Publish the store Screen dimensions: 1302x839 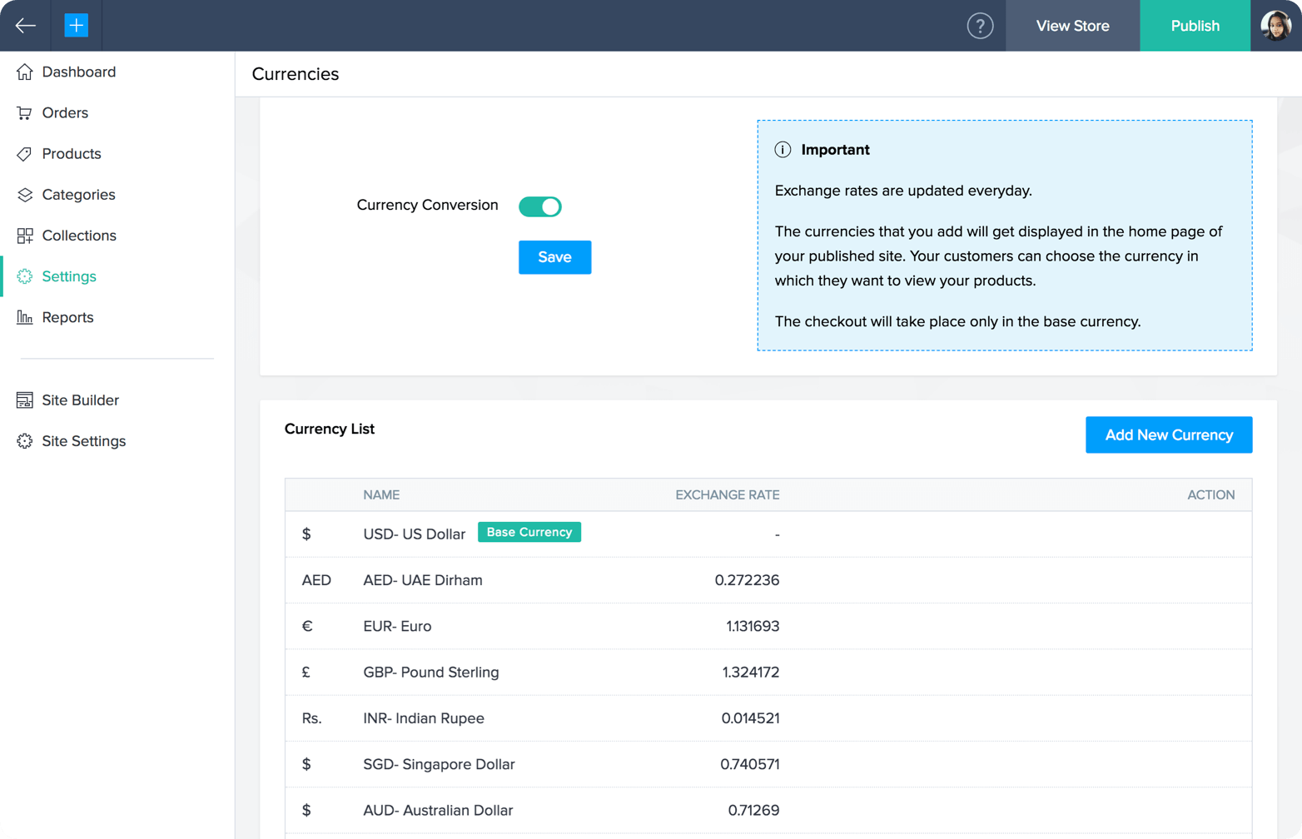click(1195, 26)
